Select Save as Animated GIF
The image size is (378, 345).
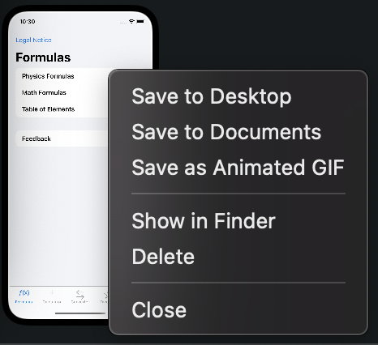[x=238, y=168]
